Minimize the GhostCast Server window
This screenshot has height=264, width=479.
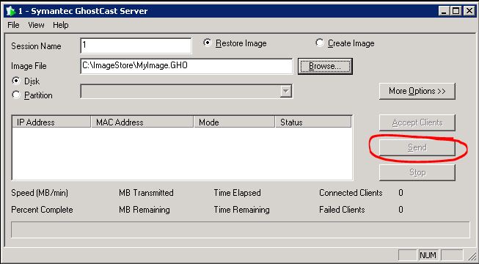click(x=444, y=11)
